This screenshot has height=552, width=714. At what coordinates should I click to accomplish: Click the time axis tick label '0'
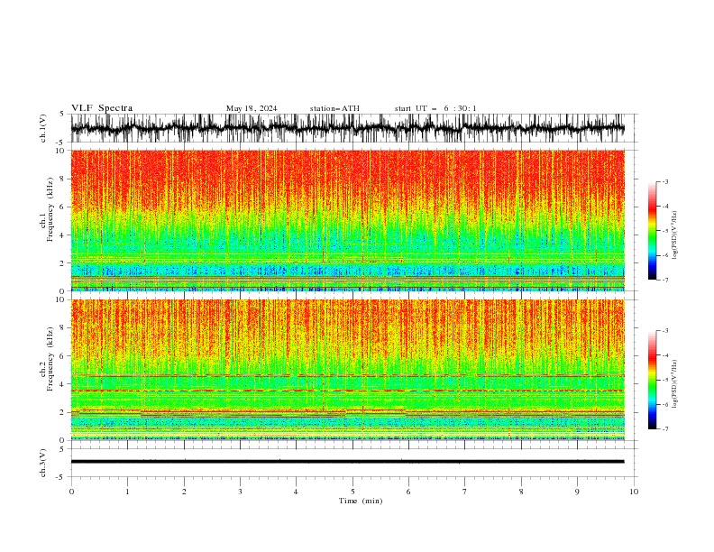[71, 492]
